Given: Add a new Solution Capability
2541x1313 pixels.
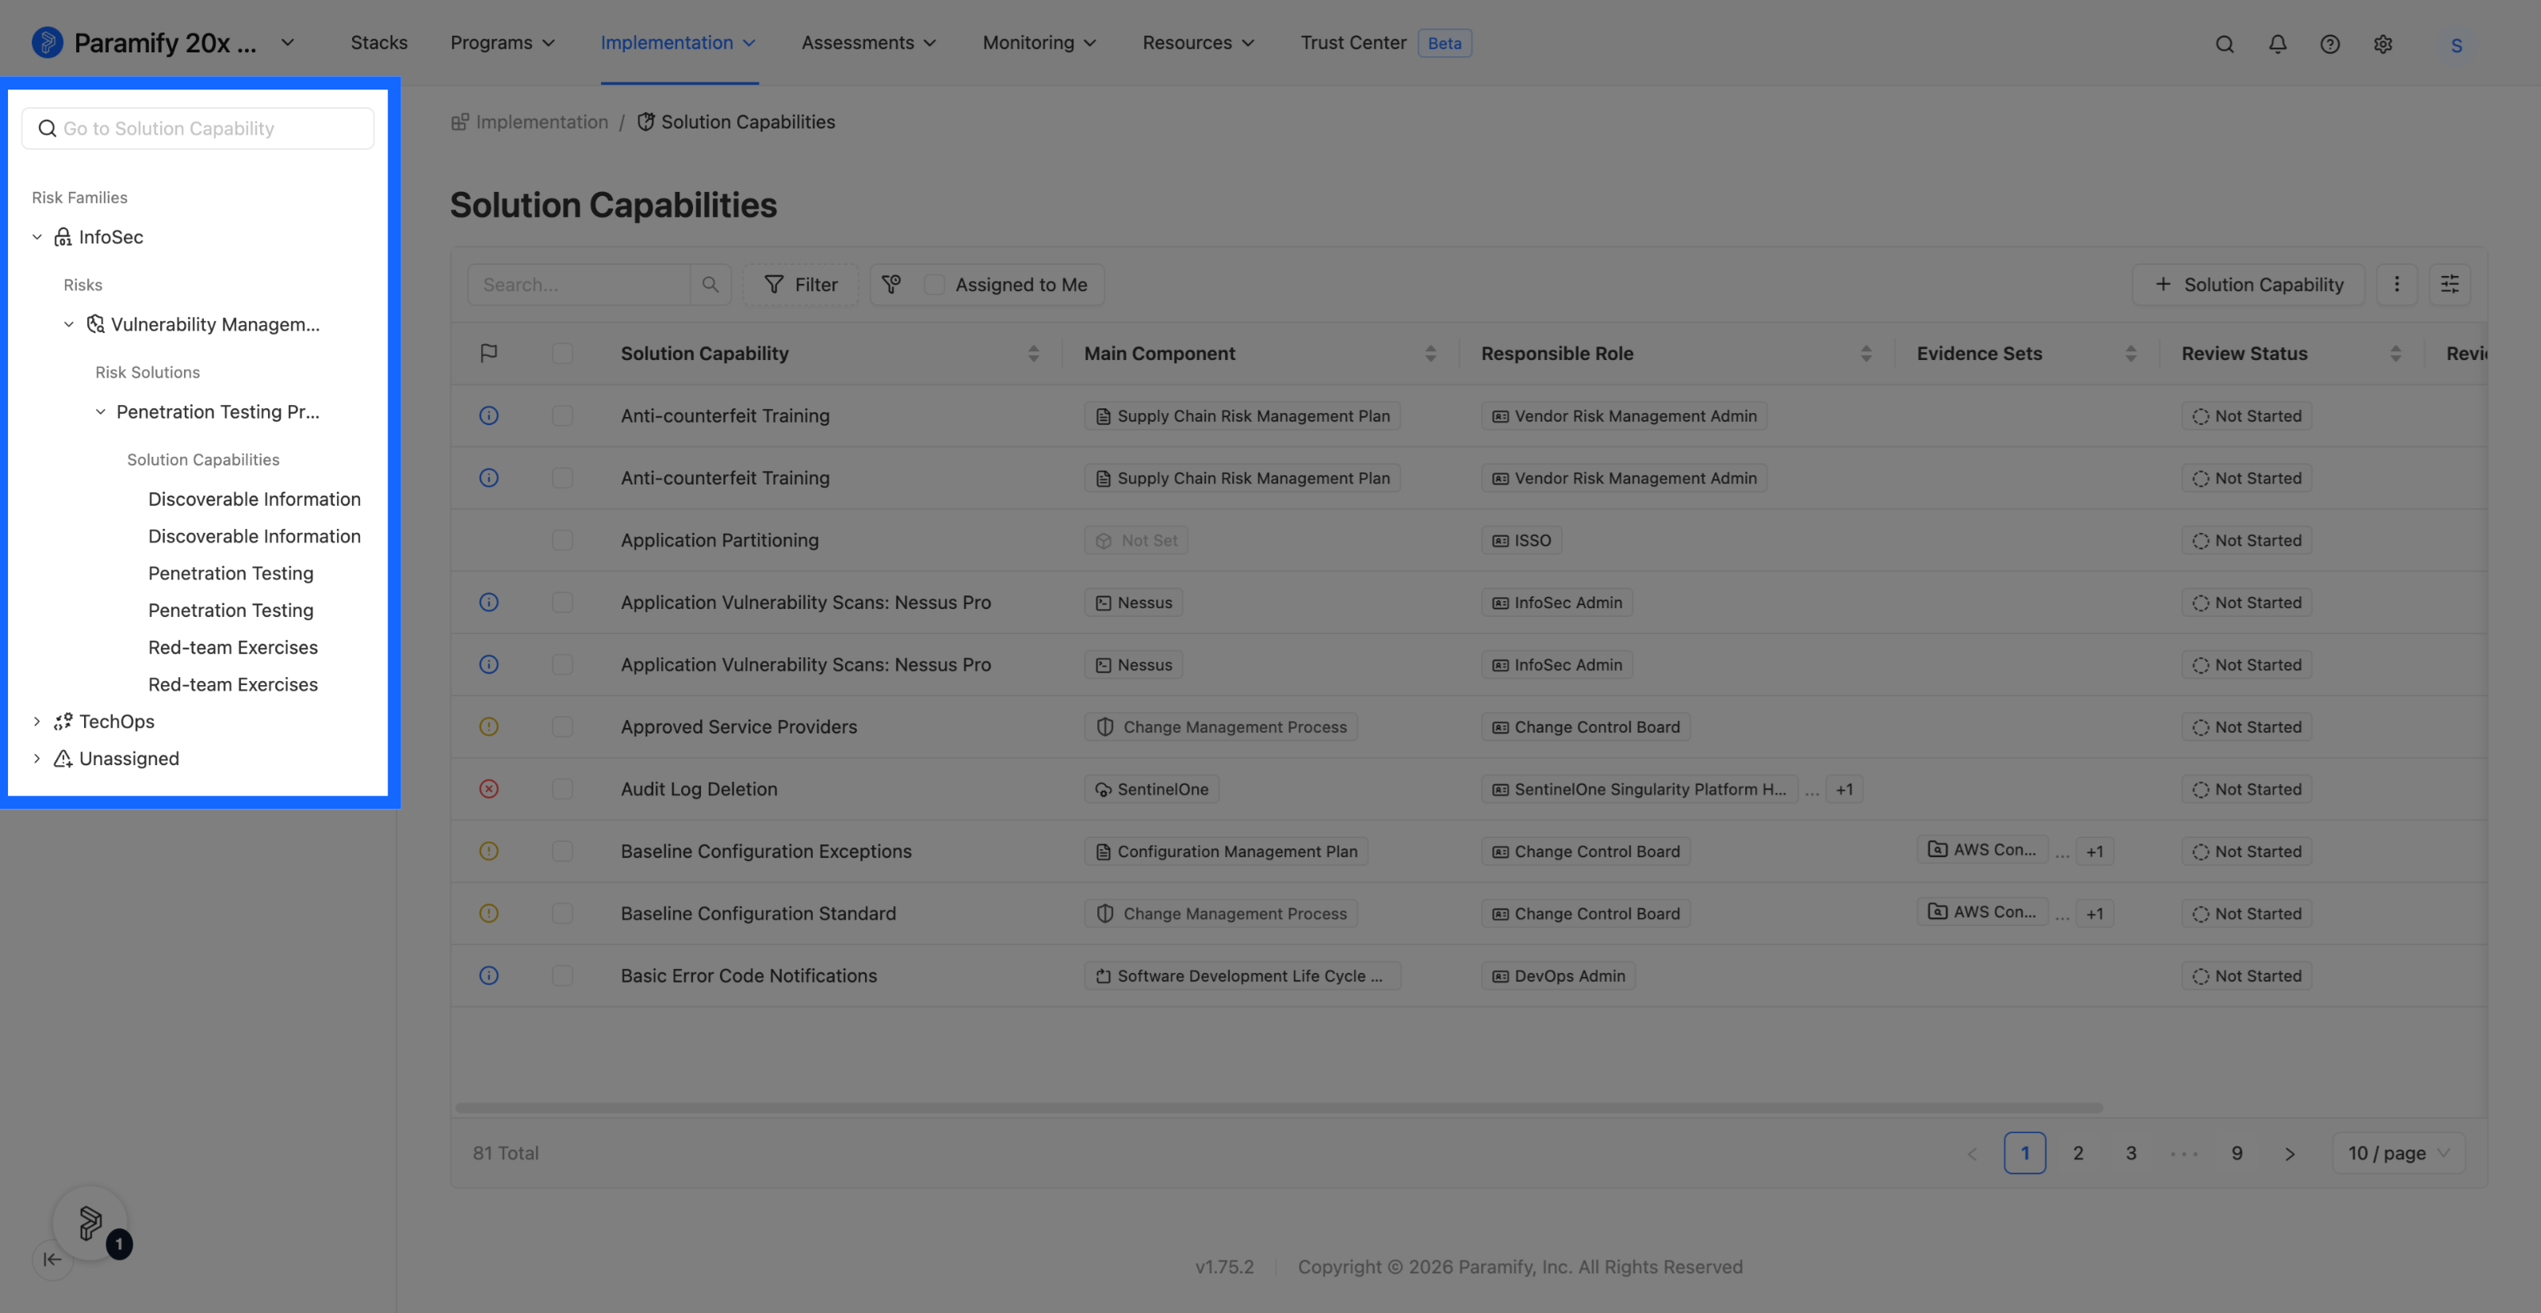Looking at the screenshot, I should click(x=2249, y=284).
